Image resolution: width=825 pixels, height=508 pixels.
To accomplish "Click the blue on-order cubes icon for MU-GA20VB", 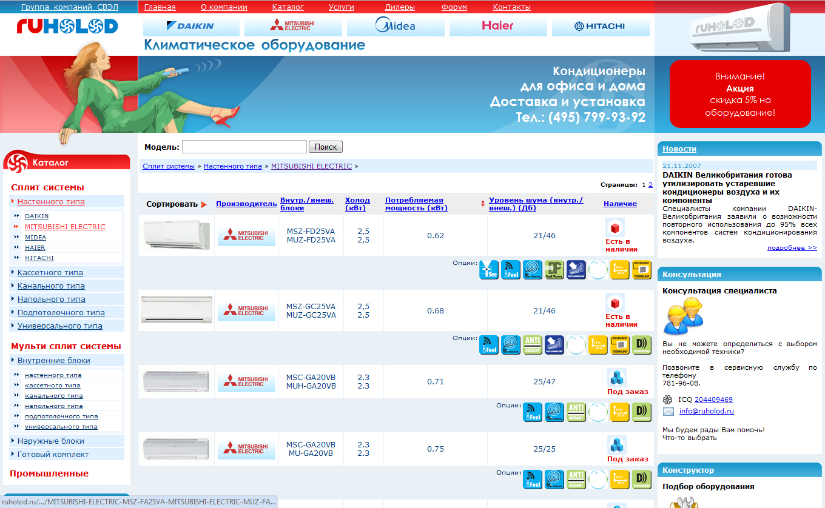I will tap(617, 445).
